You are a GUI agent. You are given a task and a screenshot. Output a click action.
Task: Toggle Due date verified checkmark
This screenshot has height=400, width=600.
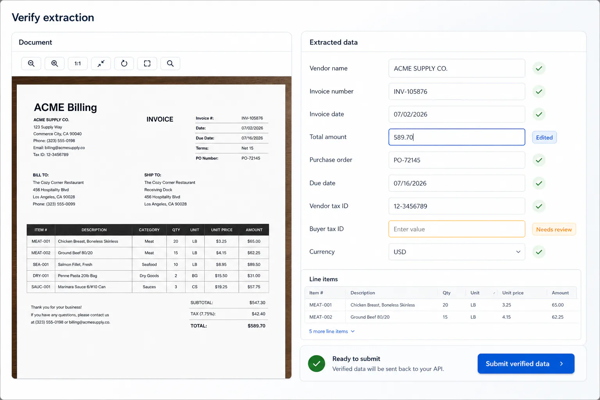tap(539, 183)
